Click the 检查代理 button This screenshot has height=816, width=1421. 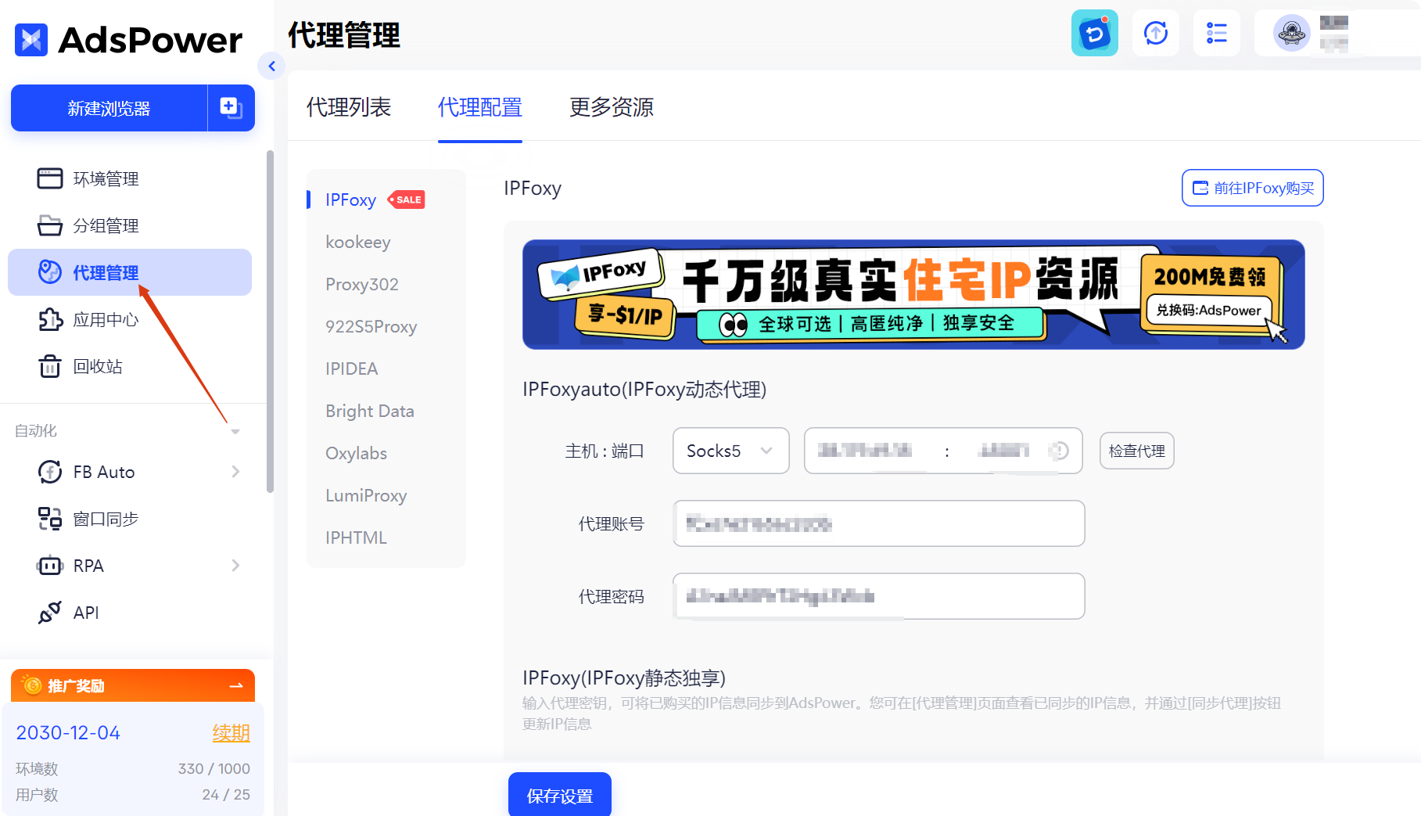point(1136,451)
